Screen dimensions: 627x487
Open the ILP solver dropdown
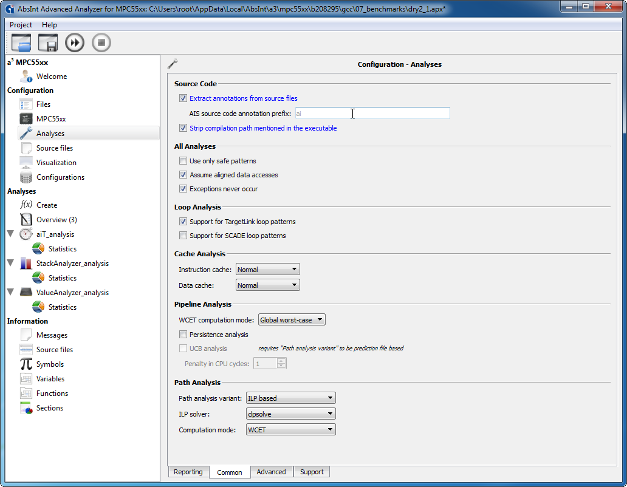click(290, 414)
